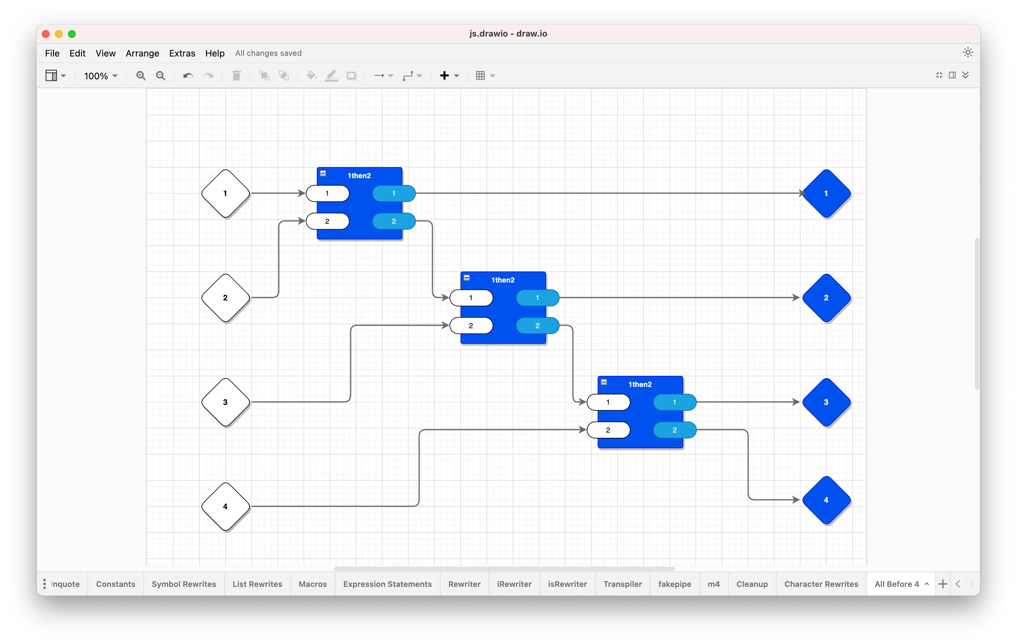Viewport: 1017px width, 644px height.
Task: Open the Arrange menu
Action: click(142, 53)
